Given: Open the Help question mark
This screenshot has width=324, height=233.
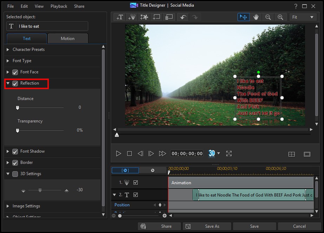Looking at the screenshot, I should coord(296,6).
